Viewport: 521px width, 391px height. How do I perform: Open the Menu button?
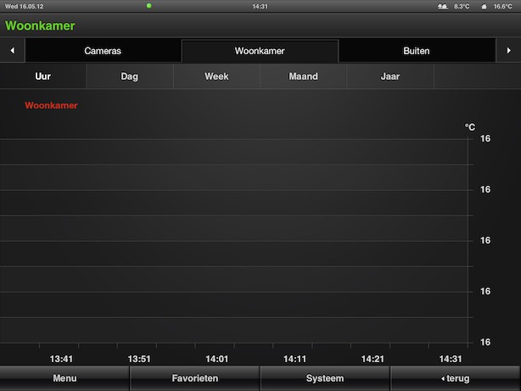pos(64,378)
